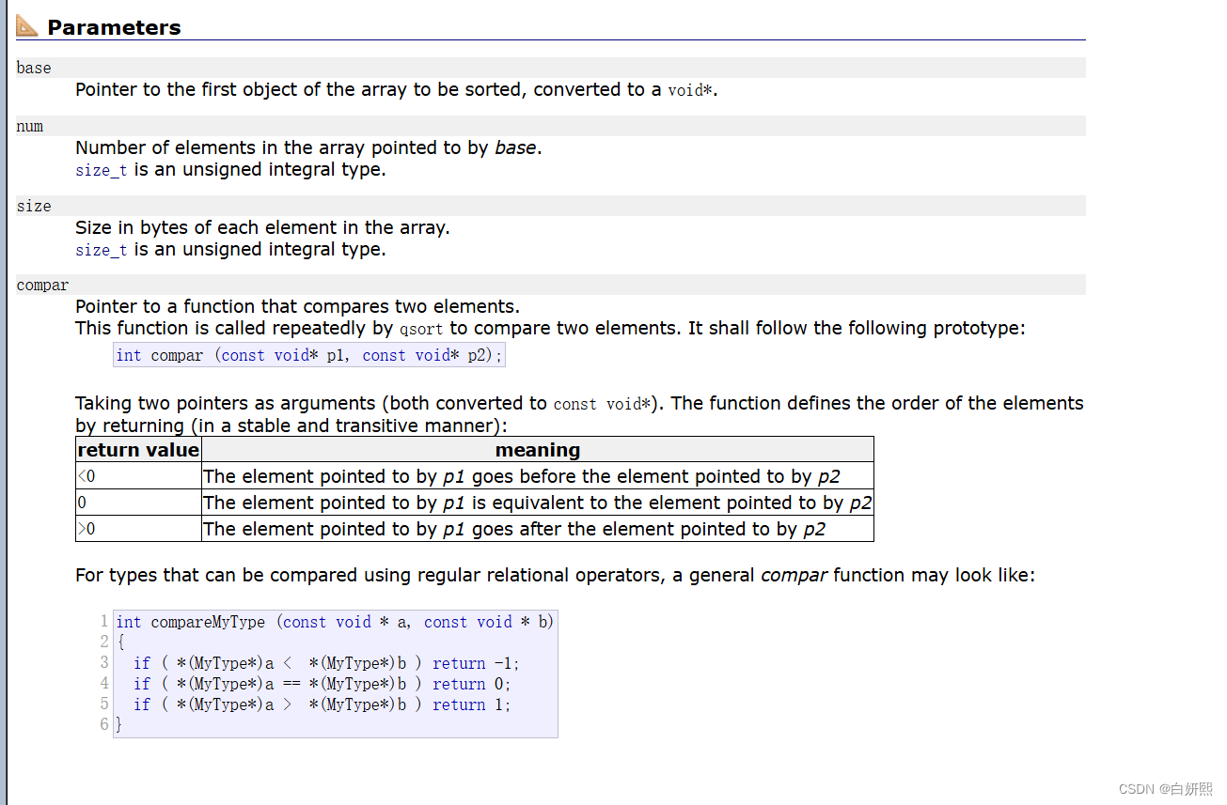Select the 'compar' parameter name

(42, 285)
